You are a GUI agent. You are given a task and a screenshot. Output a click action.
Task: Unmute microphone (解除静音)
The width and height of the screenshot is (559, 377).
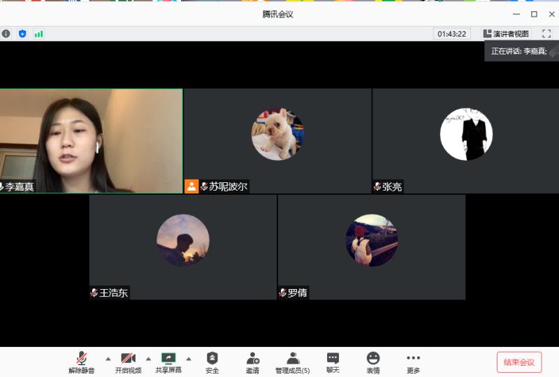click(81, 362)
